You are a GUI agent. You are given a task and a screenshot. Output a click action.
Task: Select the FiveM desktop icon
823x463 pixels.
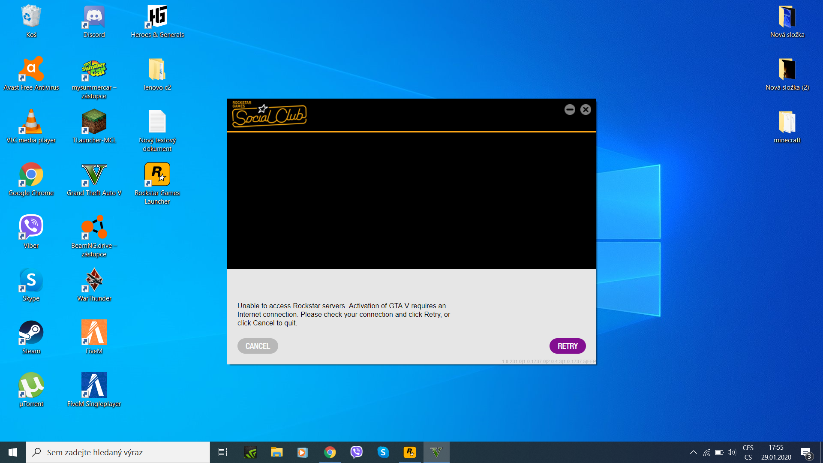click(94, 333)
